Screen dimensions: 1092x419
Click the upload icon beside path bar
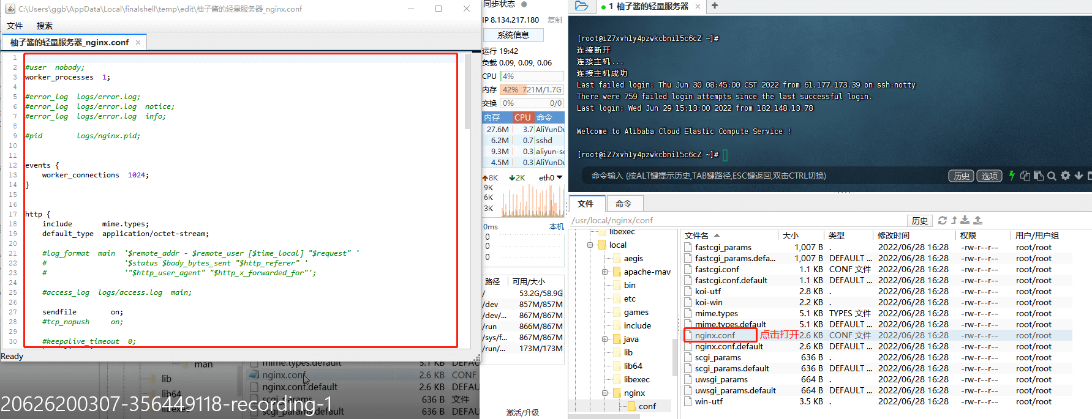[977, 220]
